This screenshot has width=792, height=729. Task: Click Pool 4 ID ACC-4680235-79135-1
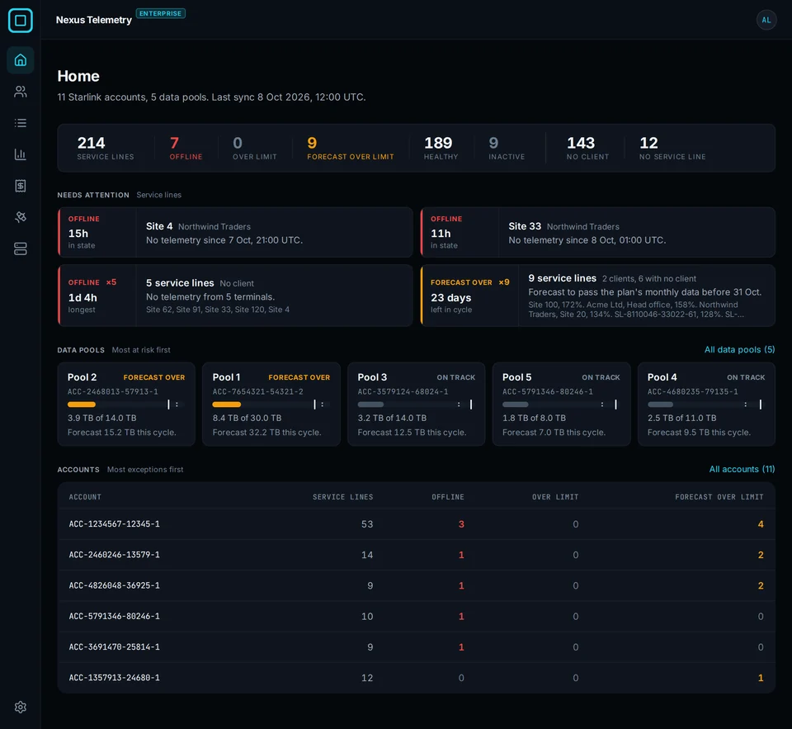(692, 392)
